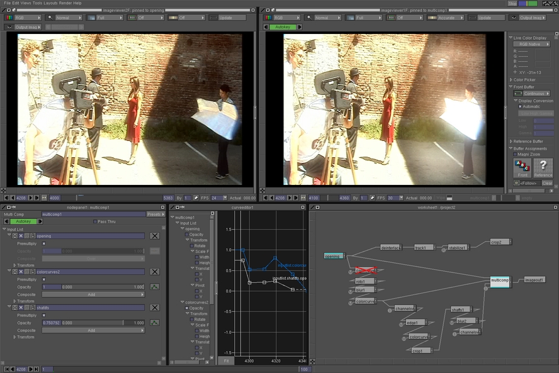
Task: Toggle Pass Thru checkbox
Action: pos(95,221)
